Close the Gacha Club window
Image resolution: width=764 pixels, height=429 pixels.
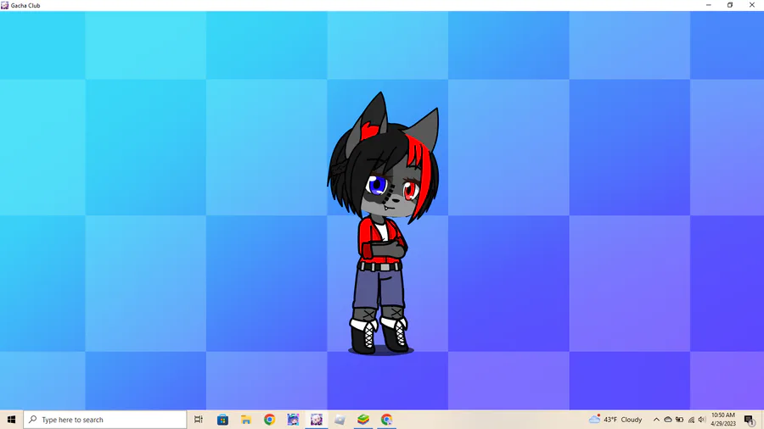click(752, 5)
